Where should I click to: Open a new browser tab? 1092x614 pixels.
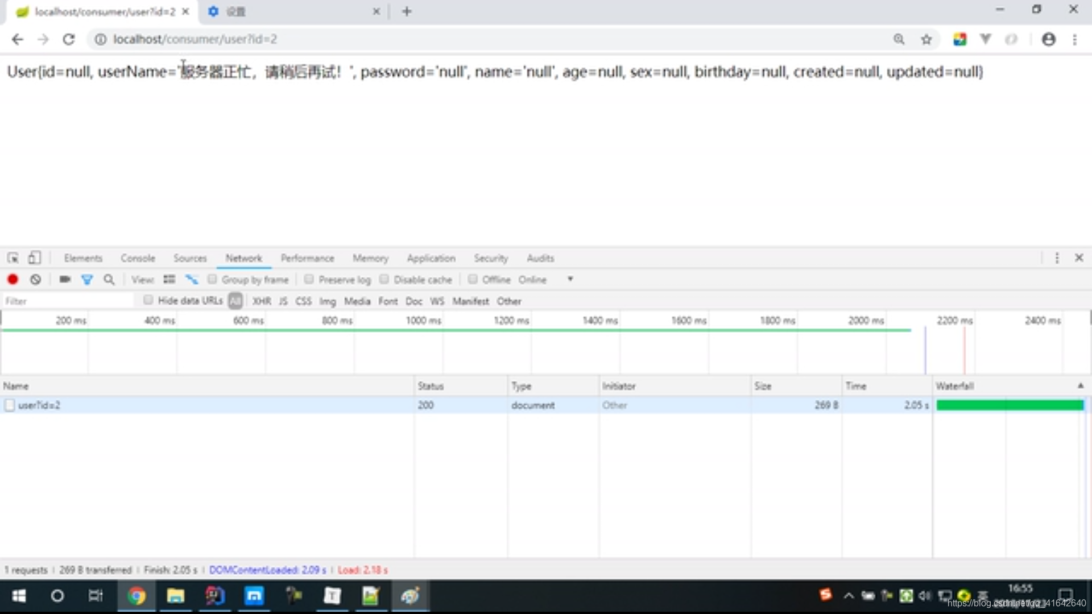tap(407, 11)
